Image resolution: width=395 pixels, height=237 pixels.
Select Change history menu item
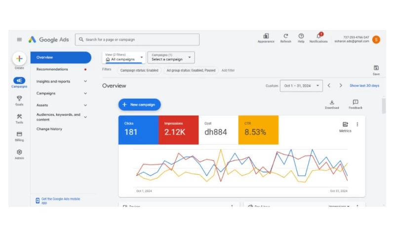(x=49, y=129)
